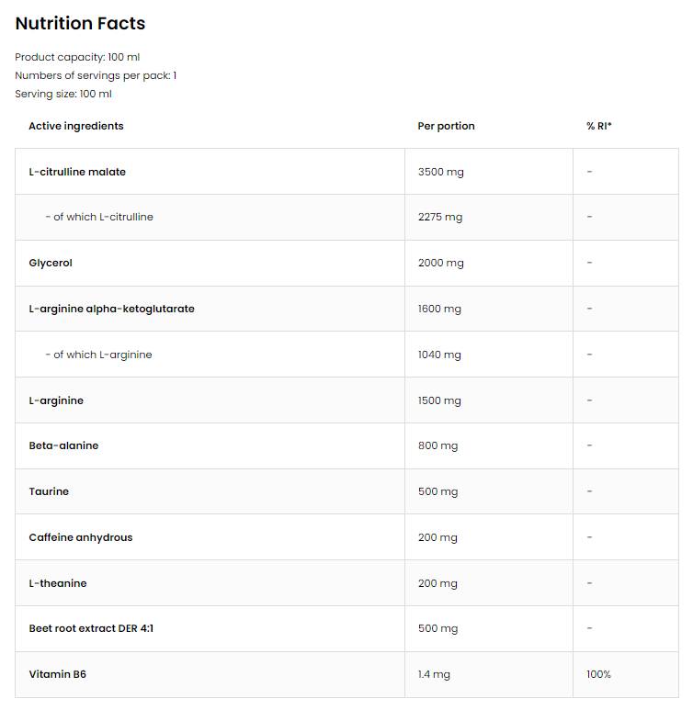Screen dimensions: 693x710
Task: Click the 3500 mg value
Action: pyautogui.click(x=440, y=172)
